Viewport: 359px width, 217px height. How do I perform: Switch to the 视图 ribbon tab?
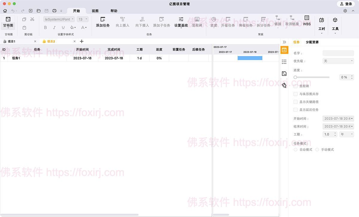[x=95, y=10]
